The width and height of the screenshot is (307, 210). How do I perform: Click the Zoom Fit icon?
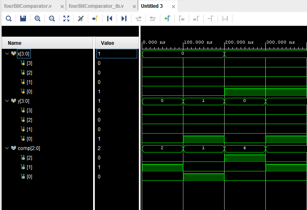pyautogui.click(x=66, y=18)
